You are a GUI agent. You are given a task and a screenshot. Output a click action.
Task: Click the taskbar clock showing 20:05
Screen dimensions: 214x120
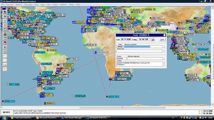(210, 118)
